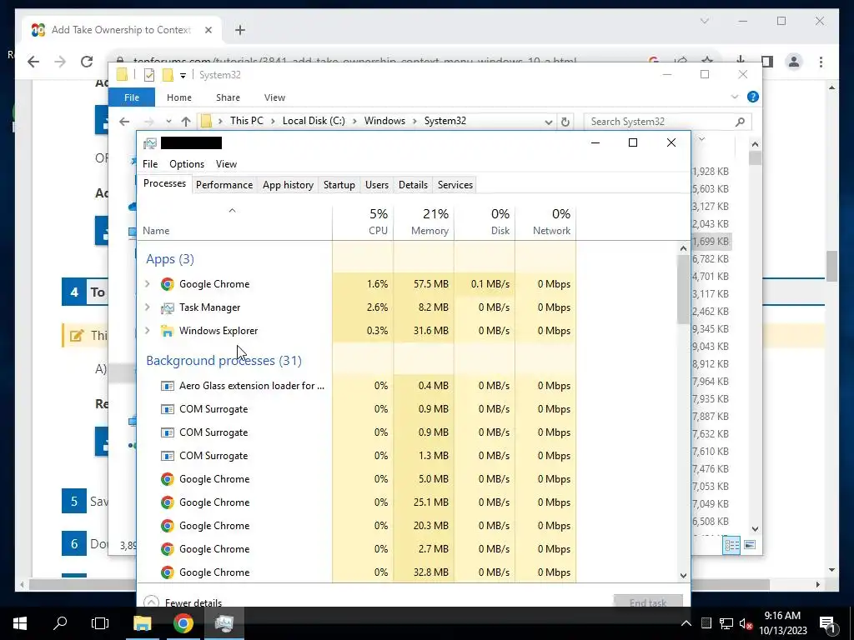Go back in Chrome browser

coord(33,62)
